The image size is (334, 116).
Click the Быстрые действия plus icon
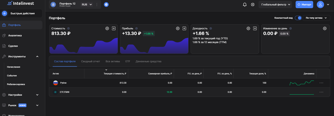(4, 13)
